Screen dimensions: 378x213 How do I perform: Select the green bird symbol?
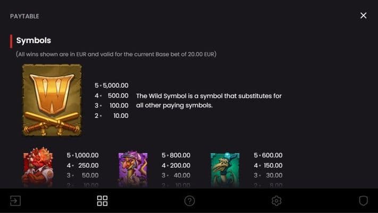(x=225, y=169)
